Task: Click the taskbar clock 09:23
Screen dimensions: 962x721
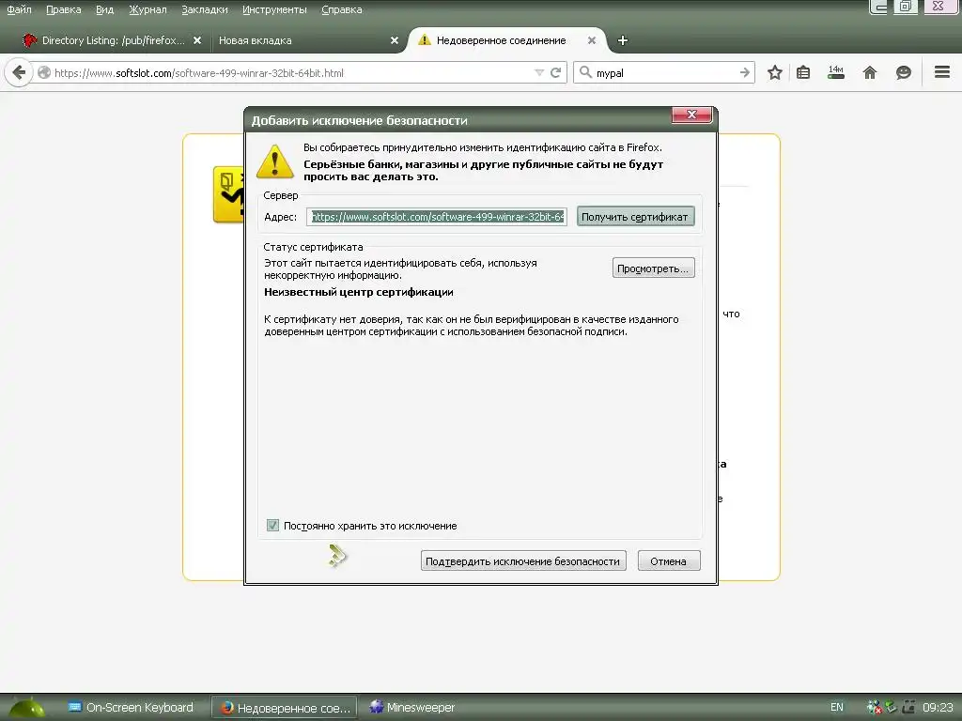Action: click(938, 708)
